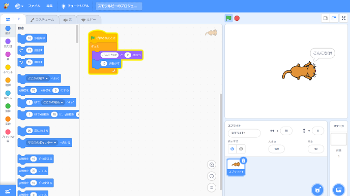
Task: Reset workspace zoom to default
Action: (x=212, y=187)
